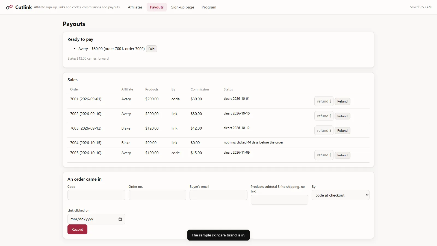Click the Products column header
Image resolution: width=437 pixels, height=246 pixels.
152,89
